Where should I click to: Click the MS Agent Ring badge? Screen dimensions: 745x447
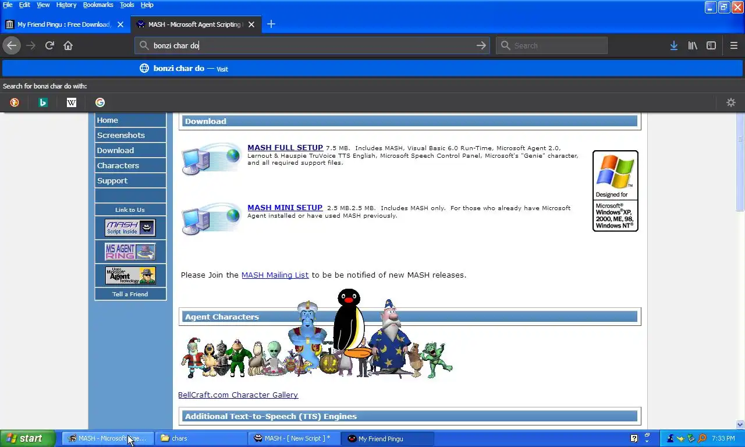pyautogui.click(x=130, y=251)
